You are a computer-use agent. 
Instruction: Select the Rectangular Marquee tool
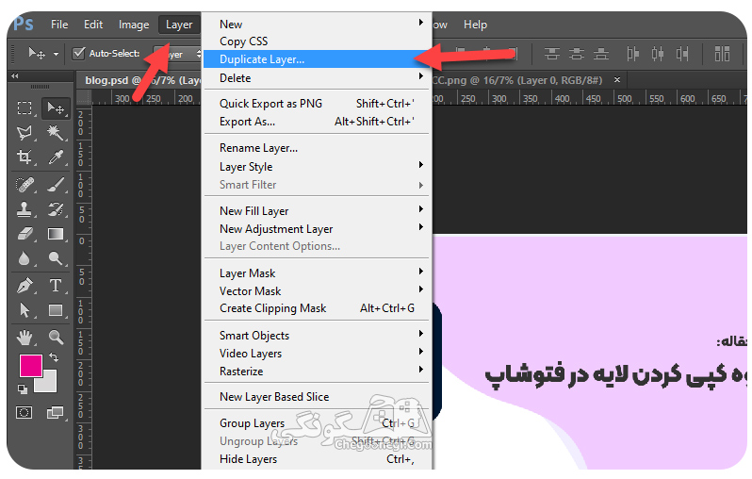point(25,107)
